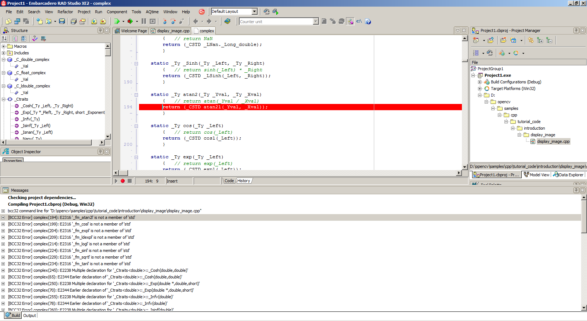Image resolution: width=587 pixels, height=321 pixels.
Task: Click the editor horizontal scrollbar thumb
Action: click(x=123, y=173)
